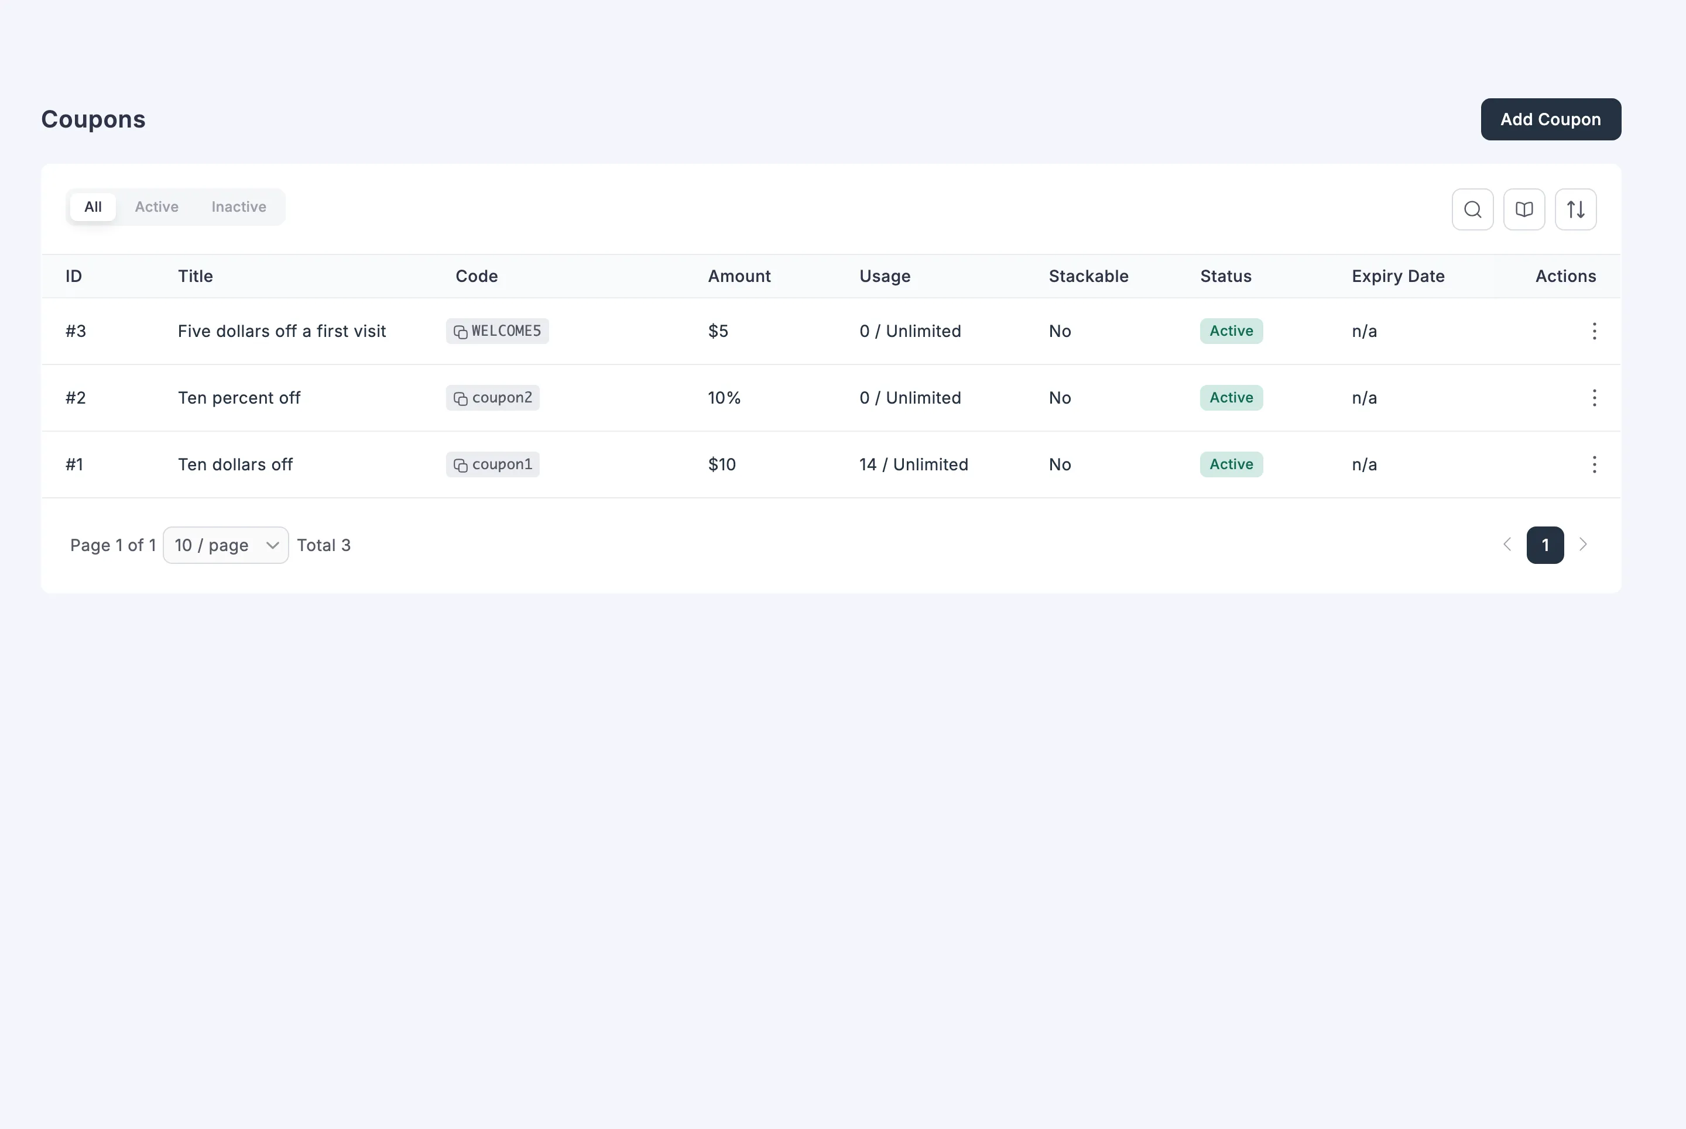Viewport: 1686px width, 1129px height.
Task: Click the 'Ten dollars off' title
Action: [x=235, y=464]
